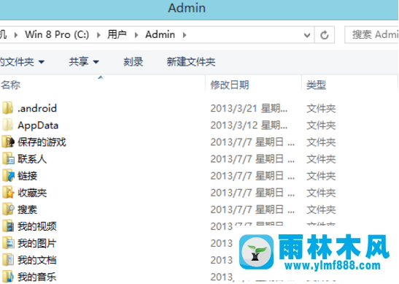Select the 我的音乐 folder name
This screenshot has width=399, height=284.
click(37, 277)
